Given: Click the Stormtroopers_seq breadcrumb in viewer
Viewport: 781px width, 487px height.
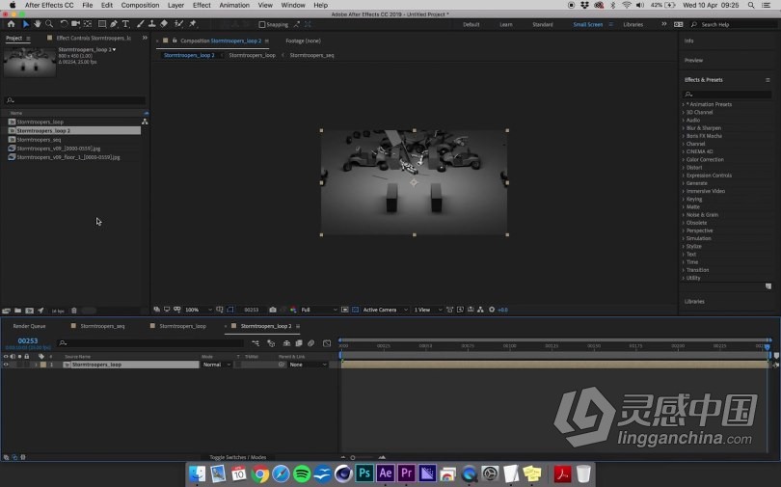Looking at the screenshot, I should 311,55.
